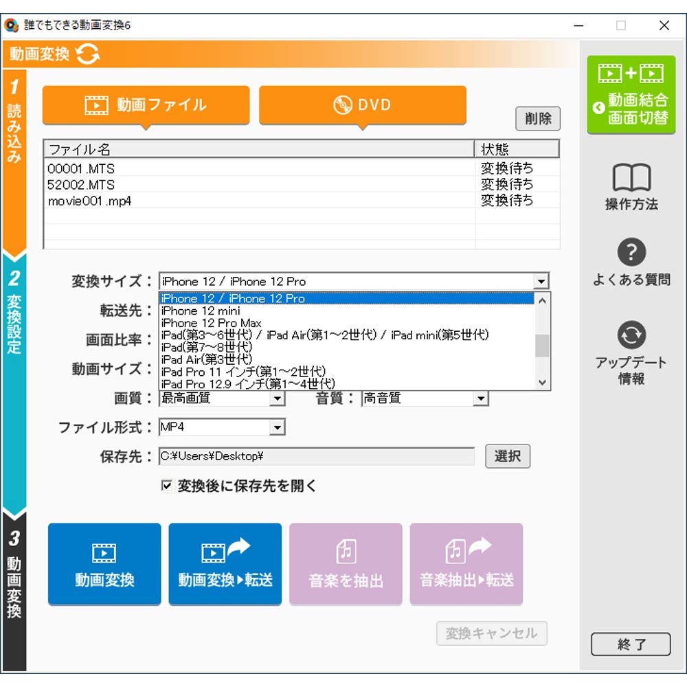Start conversion with 動画変換 icon
687x687 pixels.
click(104, 563)
